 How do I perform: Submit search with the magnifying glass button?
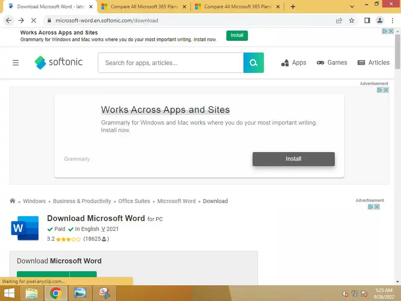coord(253,63)
